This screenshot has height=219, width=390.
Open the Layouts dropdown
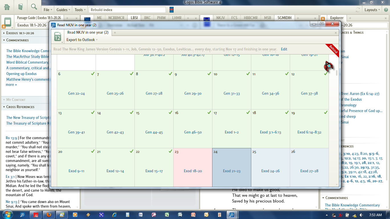[372, 10]
